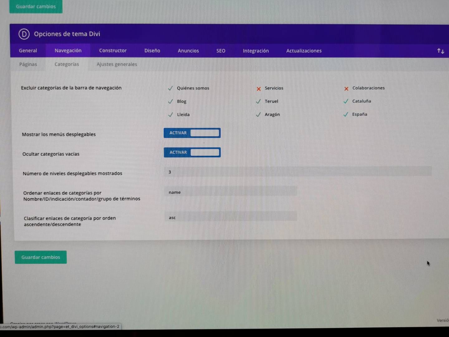Click the Número de niveles desplegables mostrados label
Image resolution: width=449 pixels, height=337 pixels.
click(x=72, y=173)
